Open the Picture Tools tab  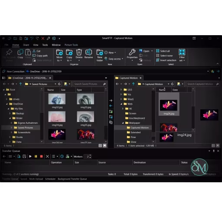71,45
